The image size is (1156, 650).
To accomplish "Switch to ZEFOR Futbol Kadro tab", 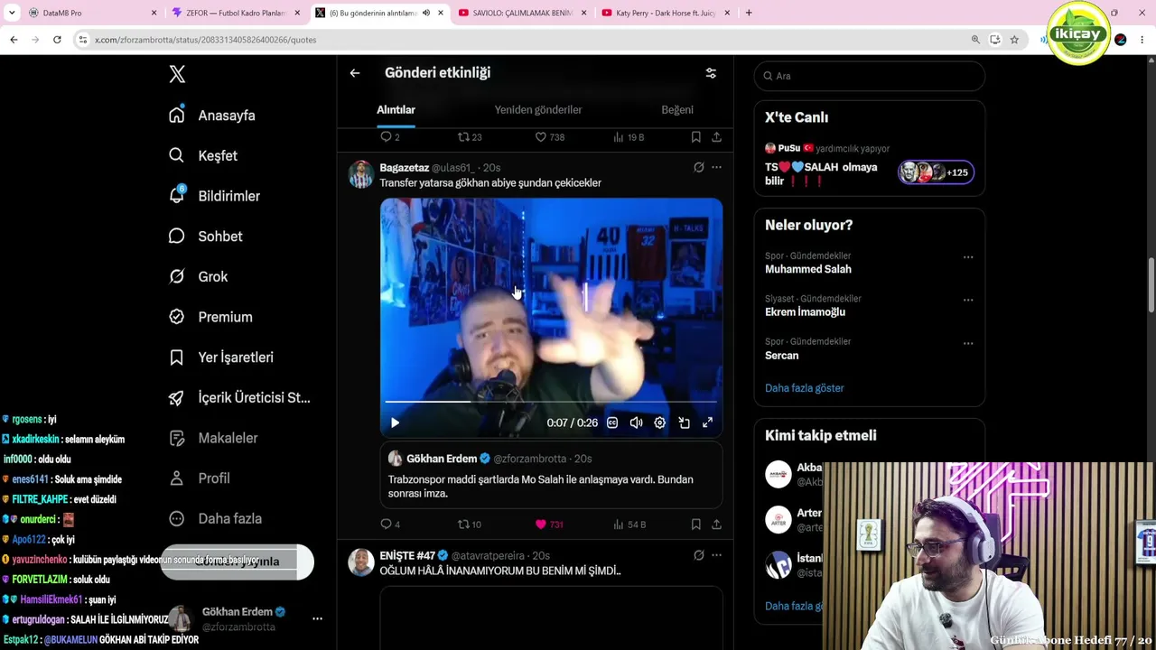I will [237, 13].
